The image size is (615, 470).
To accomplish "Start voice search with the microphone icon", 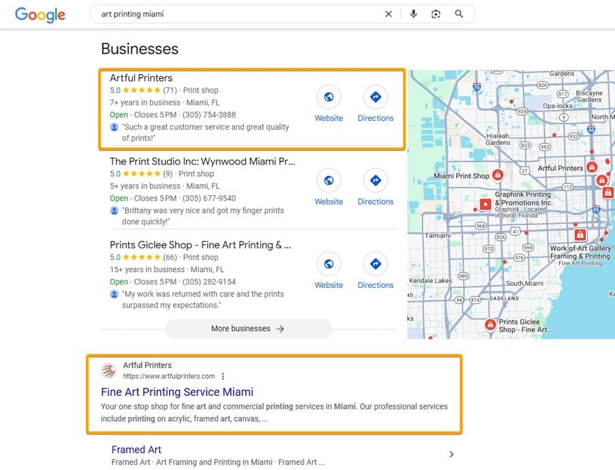I will [x=413, y=14].
